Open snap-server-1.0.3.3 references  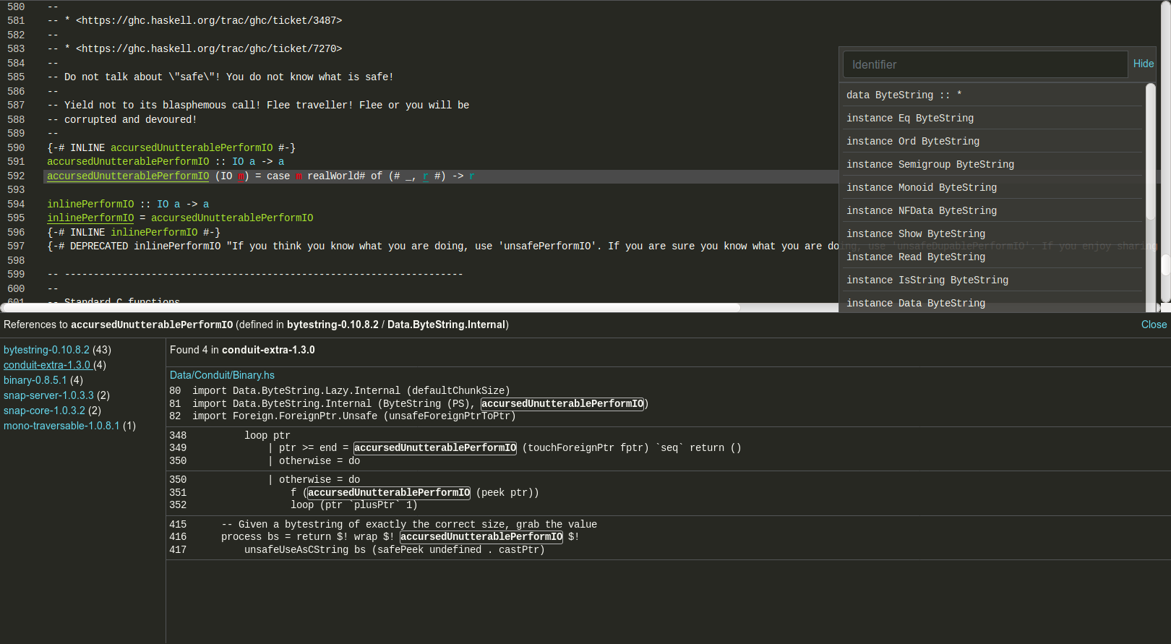(48, 395)
